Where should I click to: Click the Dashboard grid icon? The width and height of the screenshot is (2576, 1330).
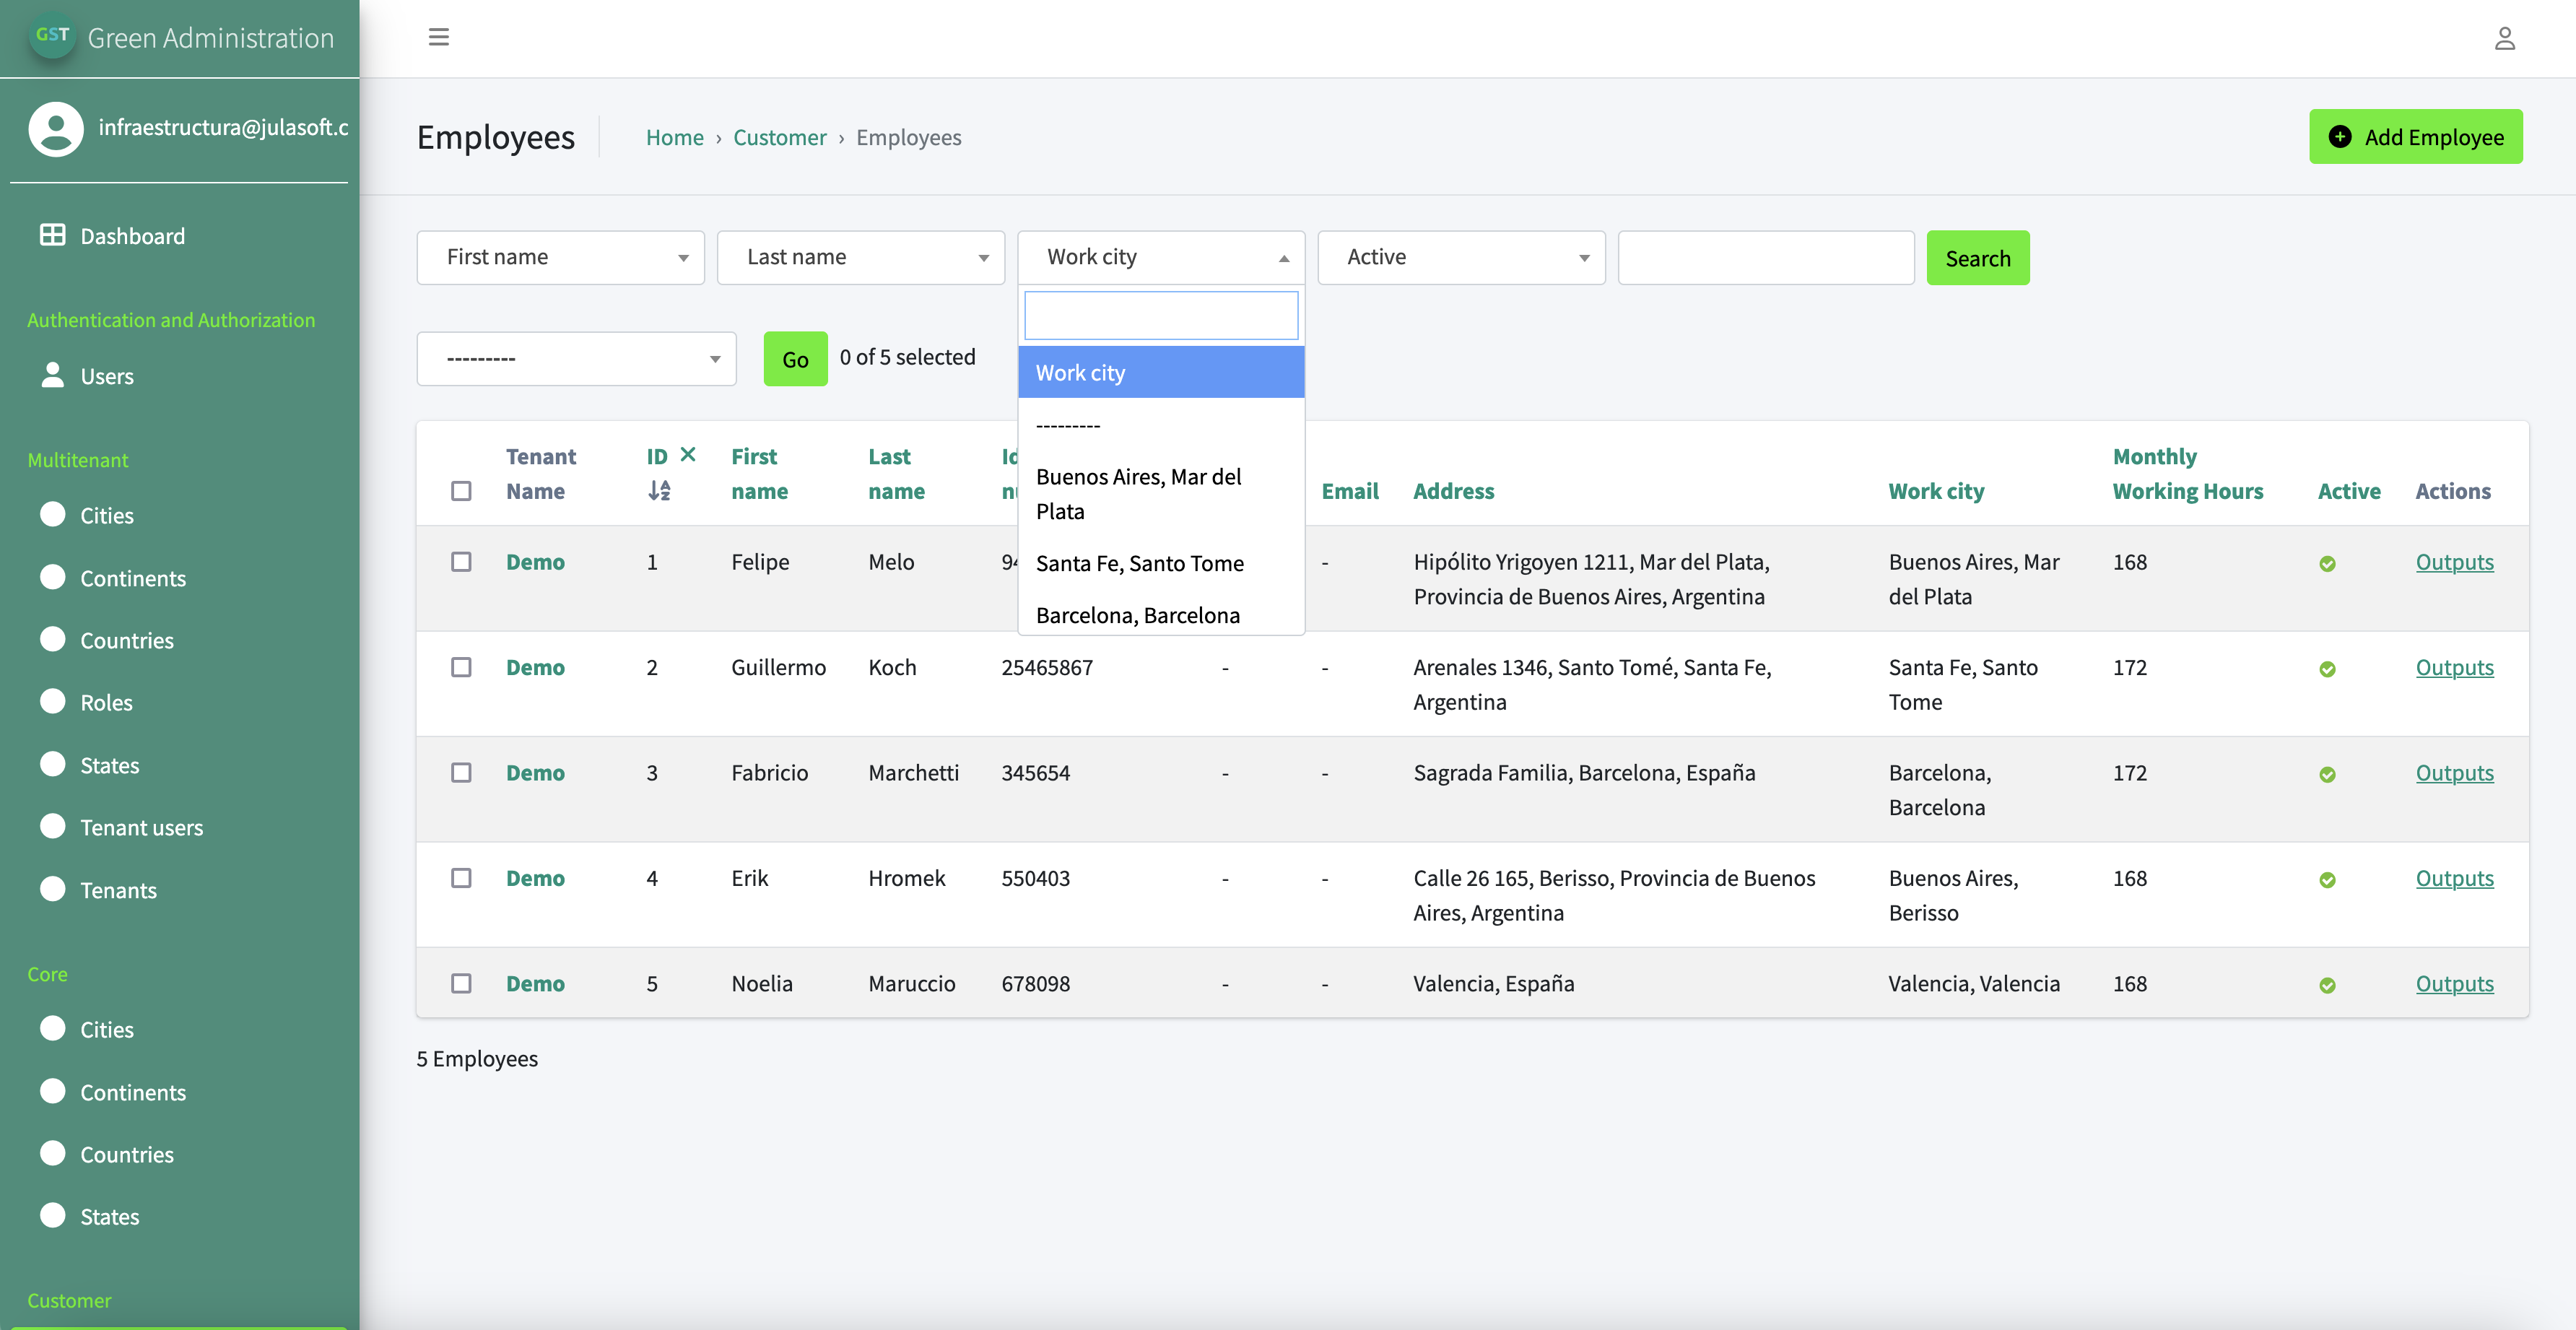tap(52, 235)
